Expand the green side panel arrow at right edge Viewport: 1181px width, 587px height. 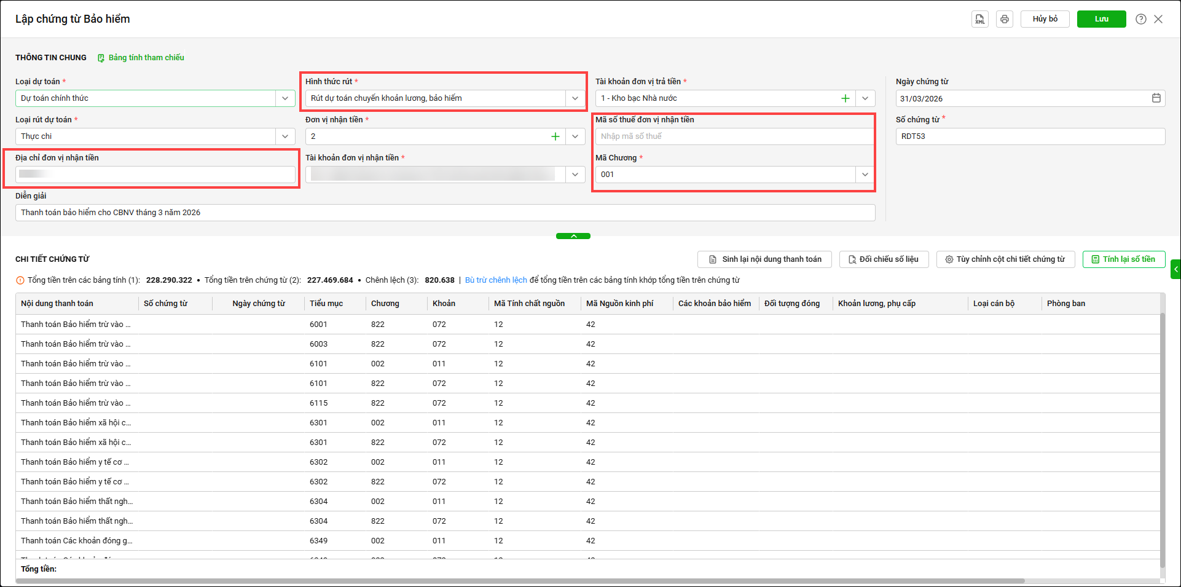[x=1175, y=269]
